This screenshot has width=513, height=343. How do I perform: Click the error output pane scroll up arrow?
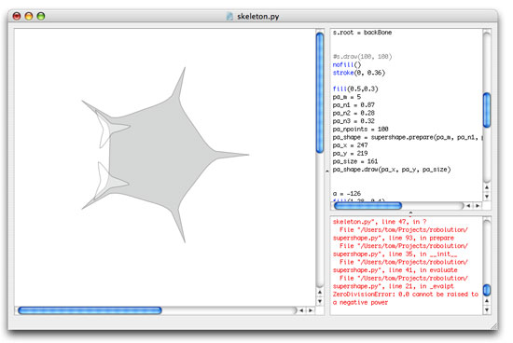coord(487,301)
